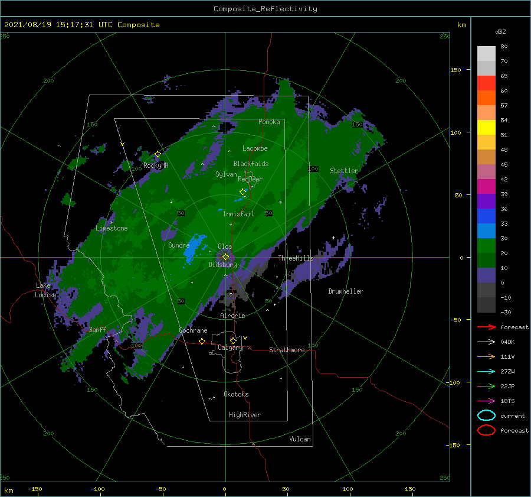The image size is (531, 497).
Task: Click the cyan 27ZW arrow legend icon
Action: [486, 372]
